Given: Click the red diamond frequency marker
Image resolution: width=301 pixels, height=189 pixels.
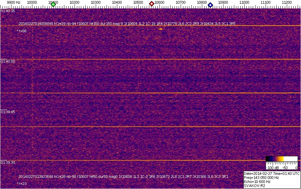Looking at the screenshot, I should click(x=152, y=4).
